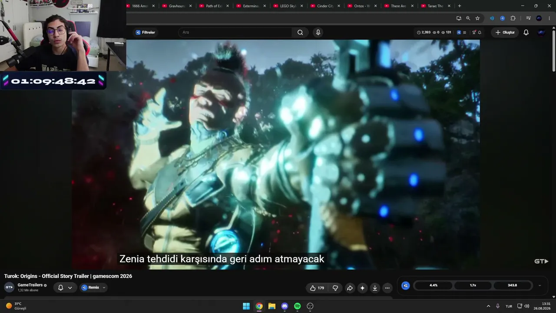
Task: Like the video with 179 likes
Action: (x=317, y=288)
